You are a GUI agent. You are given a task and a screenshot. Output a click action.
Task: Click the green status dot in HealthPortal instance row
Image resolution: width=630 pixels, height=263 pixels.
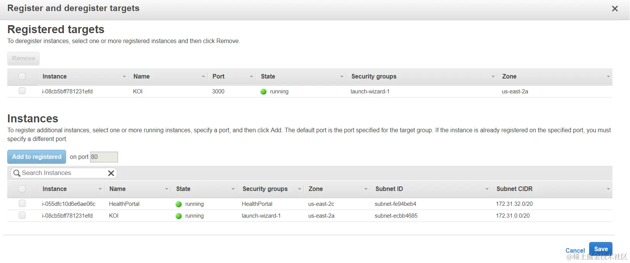click(178, 204)
